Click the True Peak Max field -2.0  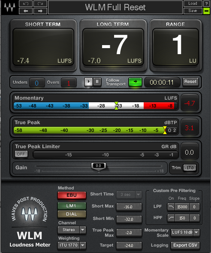129,233
